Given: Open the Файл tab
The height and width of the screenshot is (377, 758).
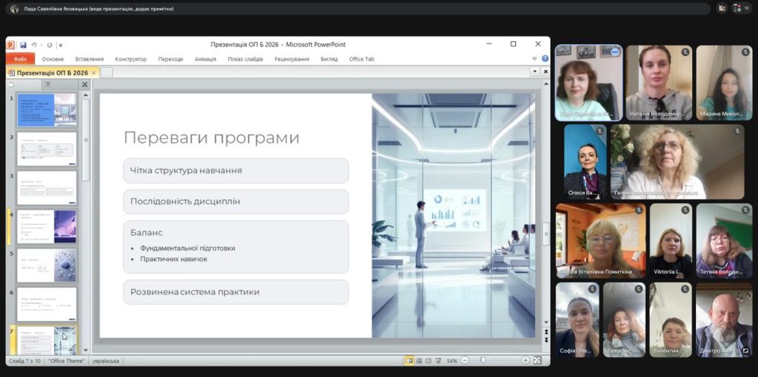Looking at the screenshot, I should pos(20,59).
